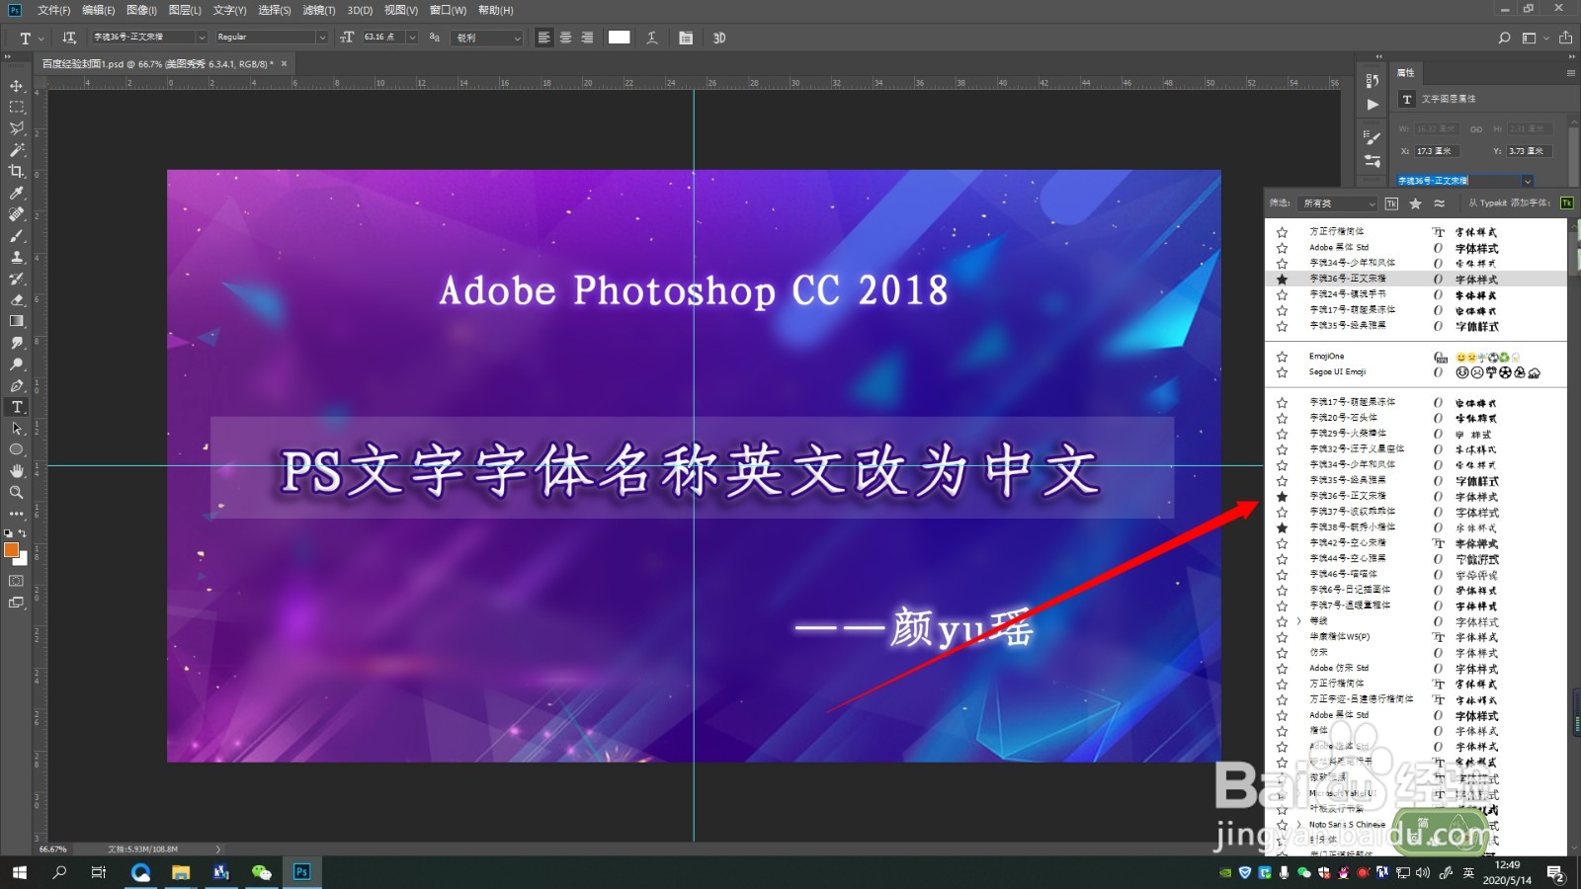Select the Dodge tool
Screen dimensions: 1581x889
(x=17, y=364)
